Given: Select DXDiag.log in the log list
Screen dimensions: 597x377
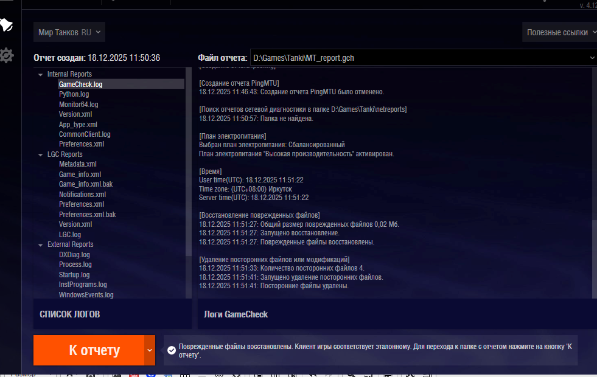Looking at the screenshot, I should click(74, 255).
